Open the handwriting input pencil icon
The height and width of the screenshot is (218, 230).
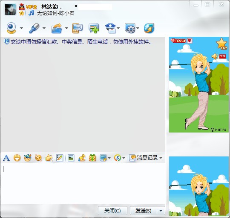[60, 158]
